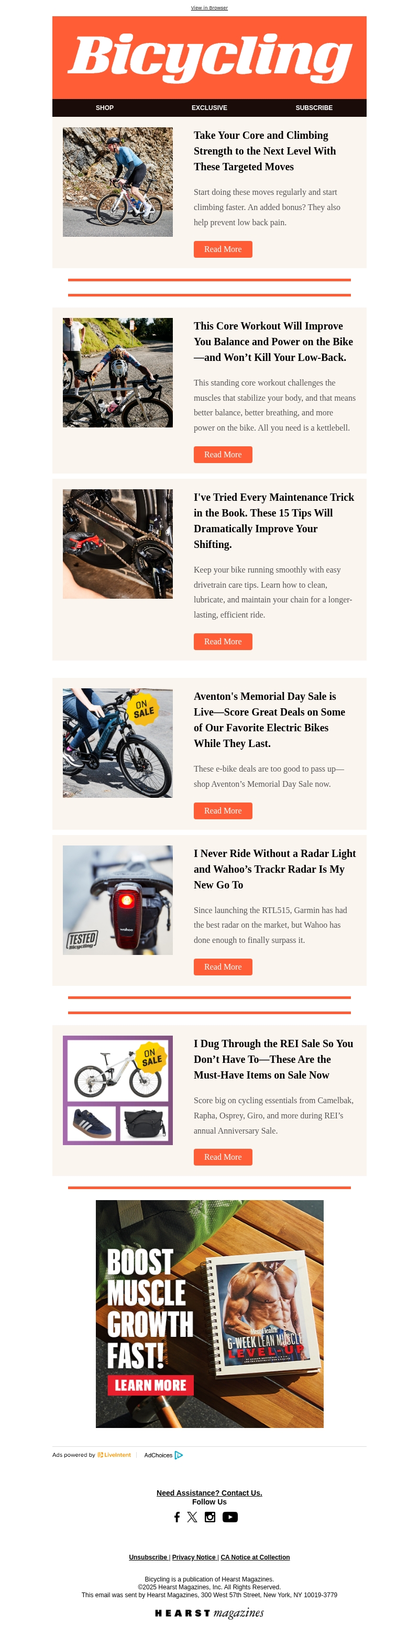
Task: Visit the Instagram icon link
Action: (210, 1517)
